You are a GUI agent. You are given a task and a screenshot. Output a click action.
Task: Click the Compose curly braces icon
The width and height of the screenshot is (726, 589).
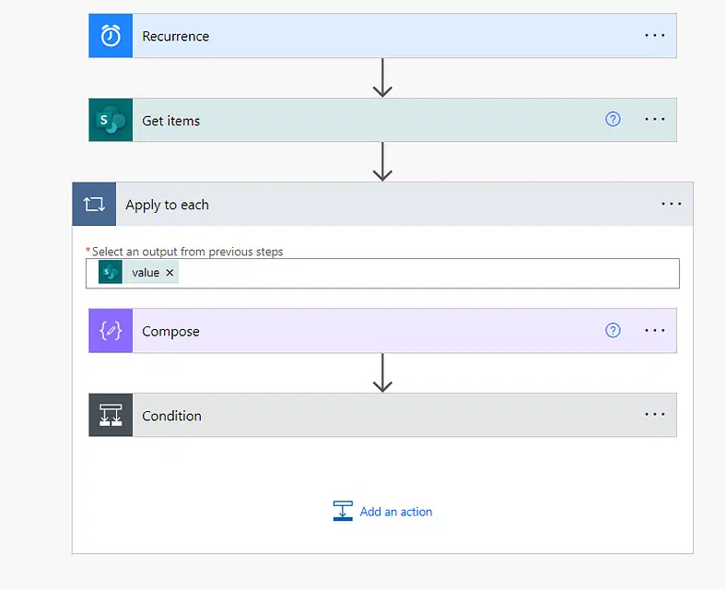pos(111,331)
